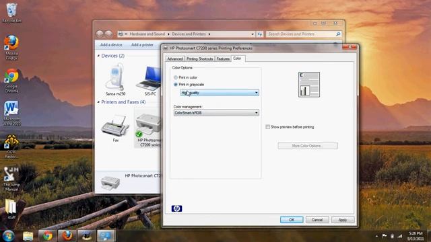Image resolution: width=431 pixels, height=242 pixels.
Task: Open Microsoft Word desktop shortcut
Action: tap(11, 113)
